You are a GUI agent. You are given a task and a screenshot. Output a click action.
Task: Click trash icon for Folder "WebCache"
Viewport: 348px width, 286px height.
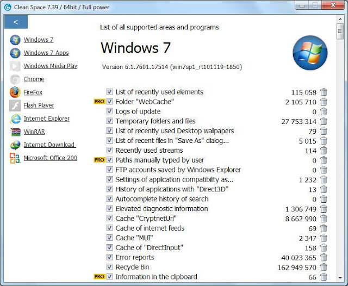click(x=324, y=102)
